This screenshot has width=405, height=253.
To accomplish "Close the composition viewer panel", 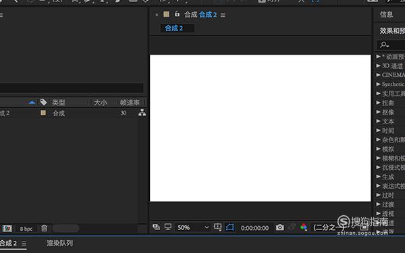I will coord(157,15).
